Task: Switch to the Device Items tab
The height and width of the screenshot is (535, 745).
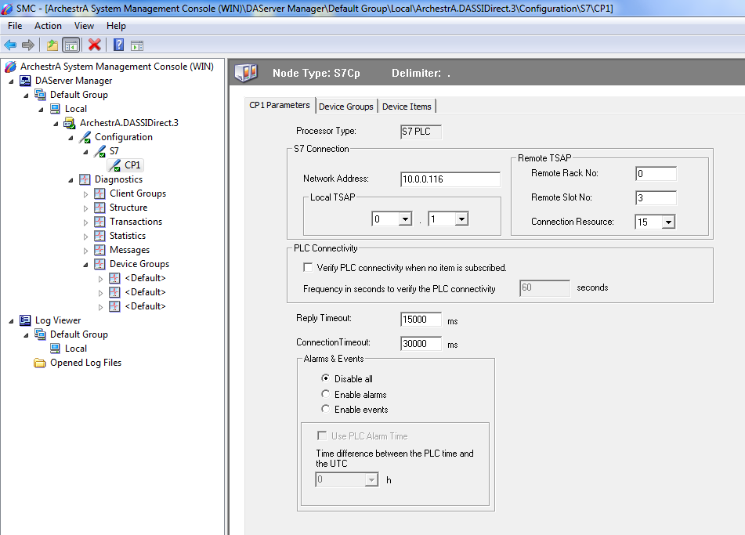Action: click(406, 107)
